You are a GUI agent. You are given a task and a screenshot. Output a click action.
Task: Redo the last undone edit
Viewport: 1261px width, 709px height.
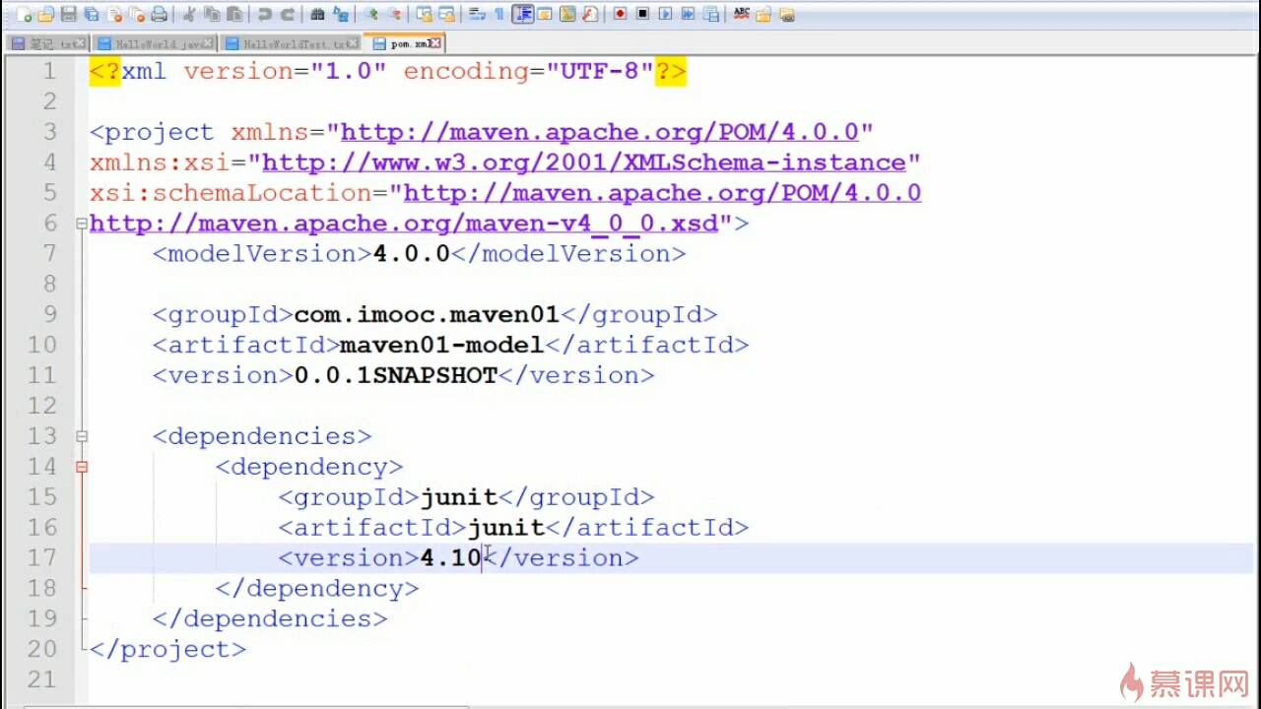(x=288, y=14)
